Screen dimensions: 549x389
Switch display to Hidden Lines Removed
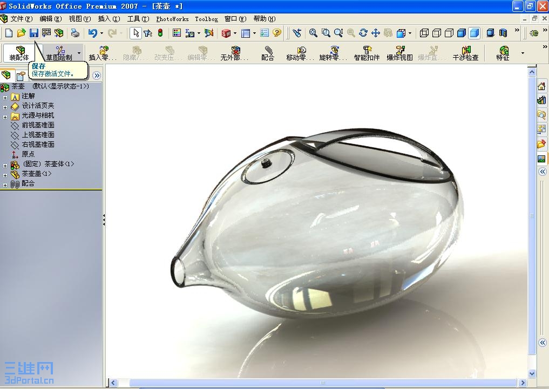[449, 33]
